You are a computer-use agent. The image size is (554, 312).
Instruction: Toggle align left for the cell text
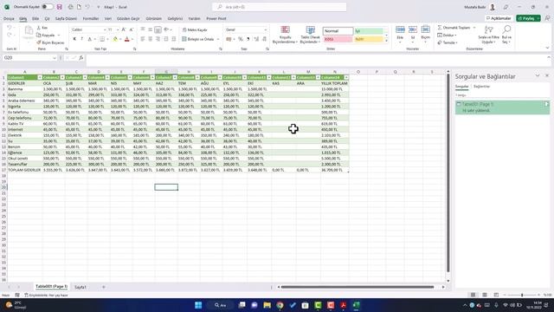coord(143,39)
